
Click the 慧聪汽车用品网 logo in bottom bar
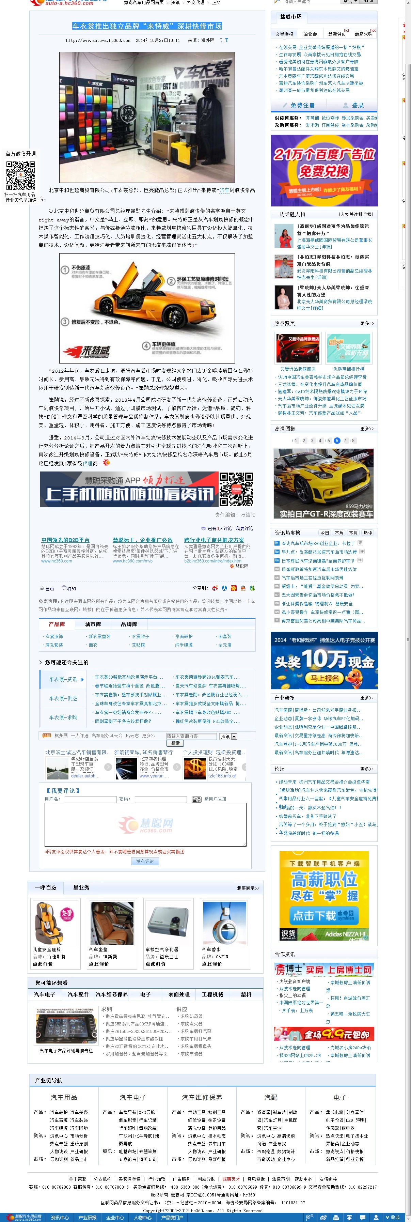pyautogui.click(x=24, y=1217)
